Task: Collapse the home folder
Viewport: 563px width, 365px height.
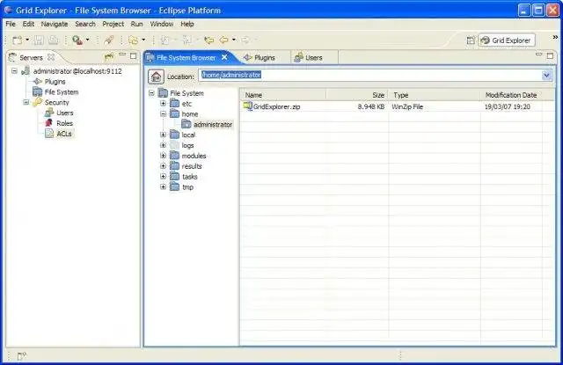Action: pos(163,114)
